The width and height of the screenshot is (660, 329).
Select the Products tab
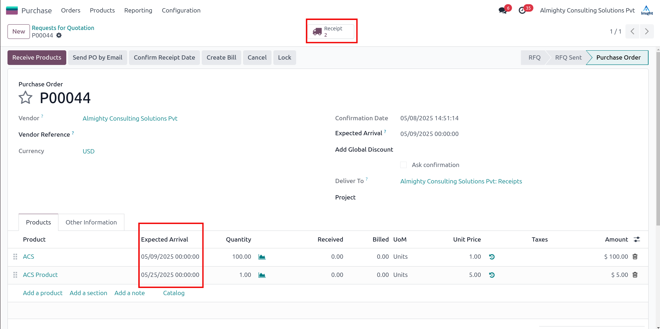click(38, 222)
